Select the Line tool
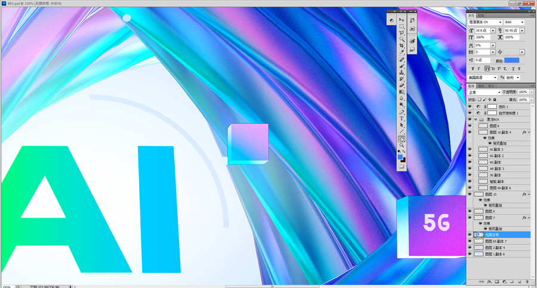The width and height of the screenshot is (537, 288). click(402, 132)
